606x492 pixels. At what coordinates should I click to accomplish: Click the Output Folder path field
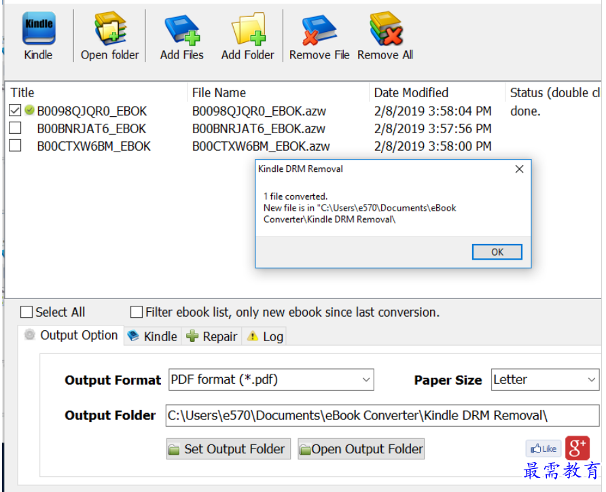pos(382,415)
